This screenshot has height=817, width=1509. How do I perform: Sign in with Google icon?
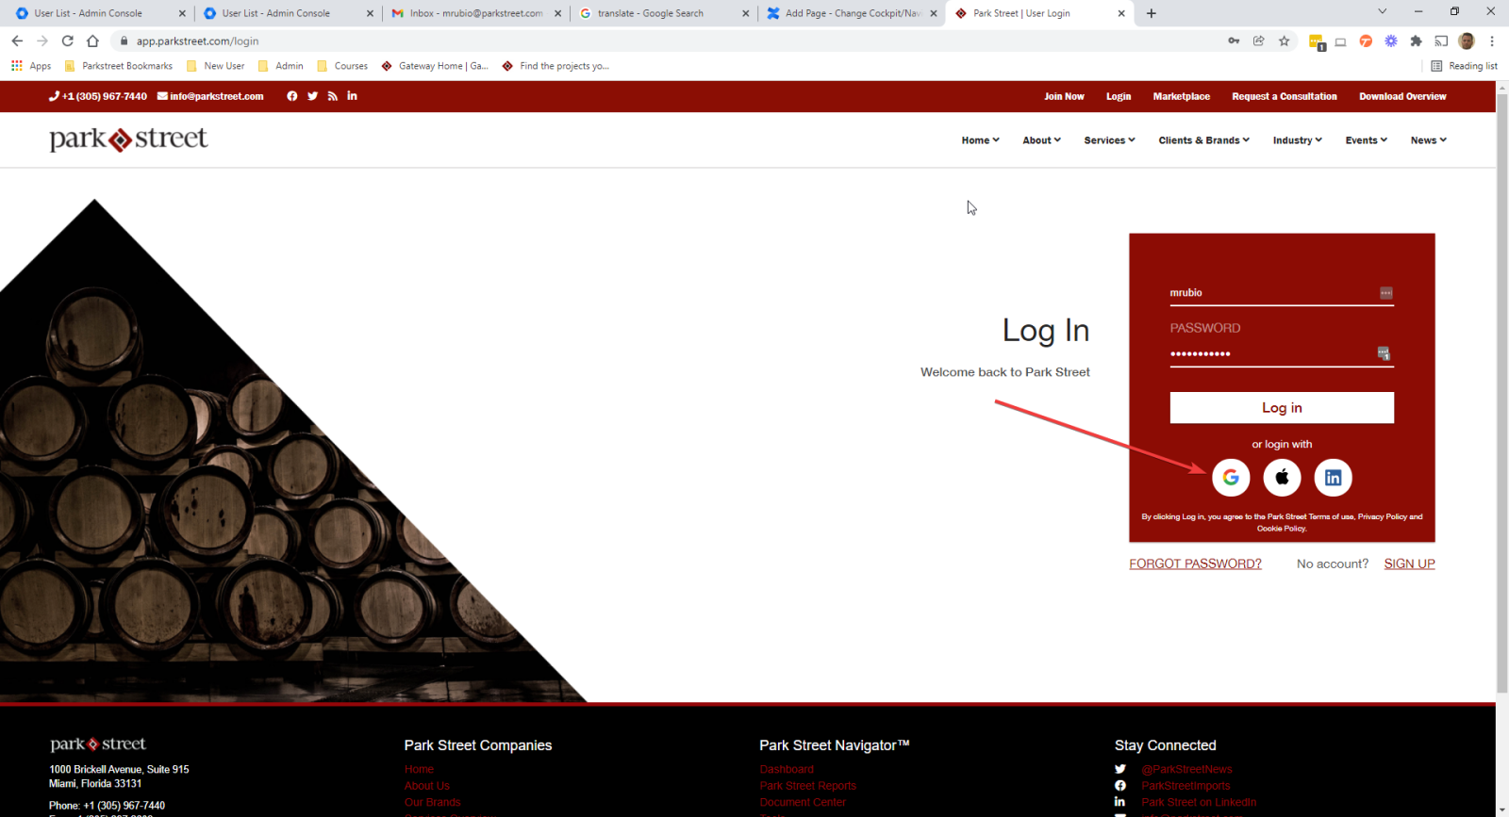click(x=1231, y=478)
